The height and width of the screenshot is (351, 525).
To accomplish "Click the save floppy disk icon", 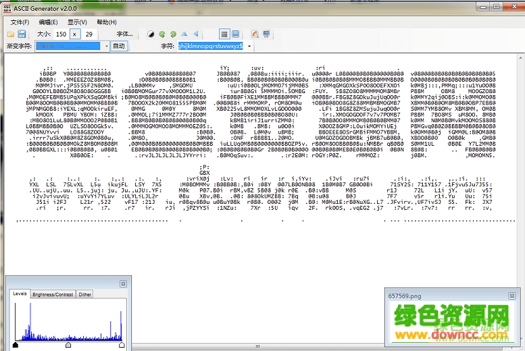I will click(x=22, y=34).
